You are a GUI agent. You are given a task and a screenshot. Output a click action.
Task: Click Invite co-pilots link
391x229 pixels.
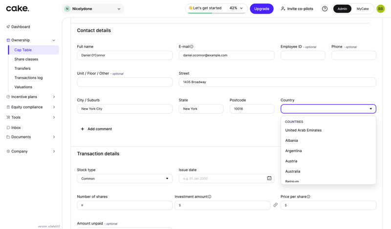coord(297,9)
